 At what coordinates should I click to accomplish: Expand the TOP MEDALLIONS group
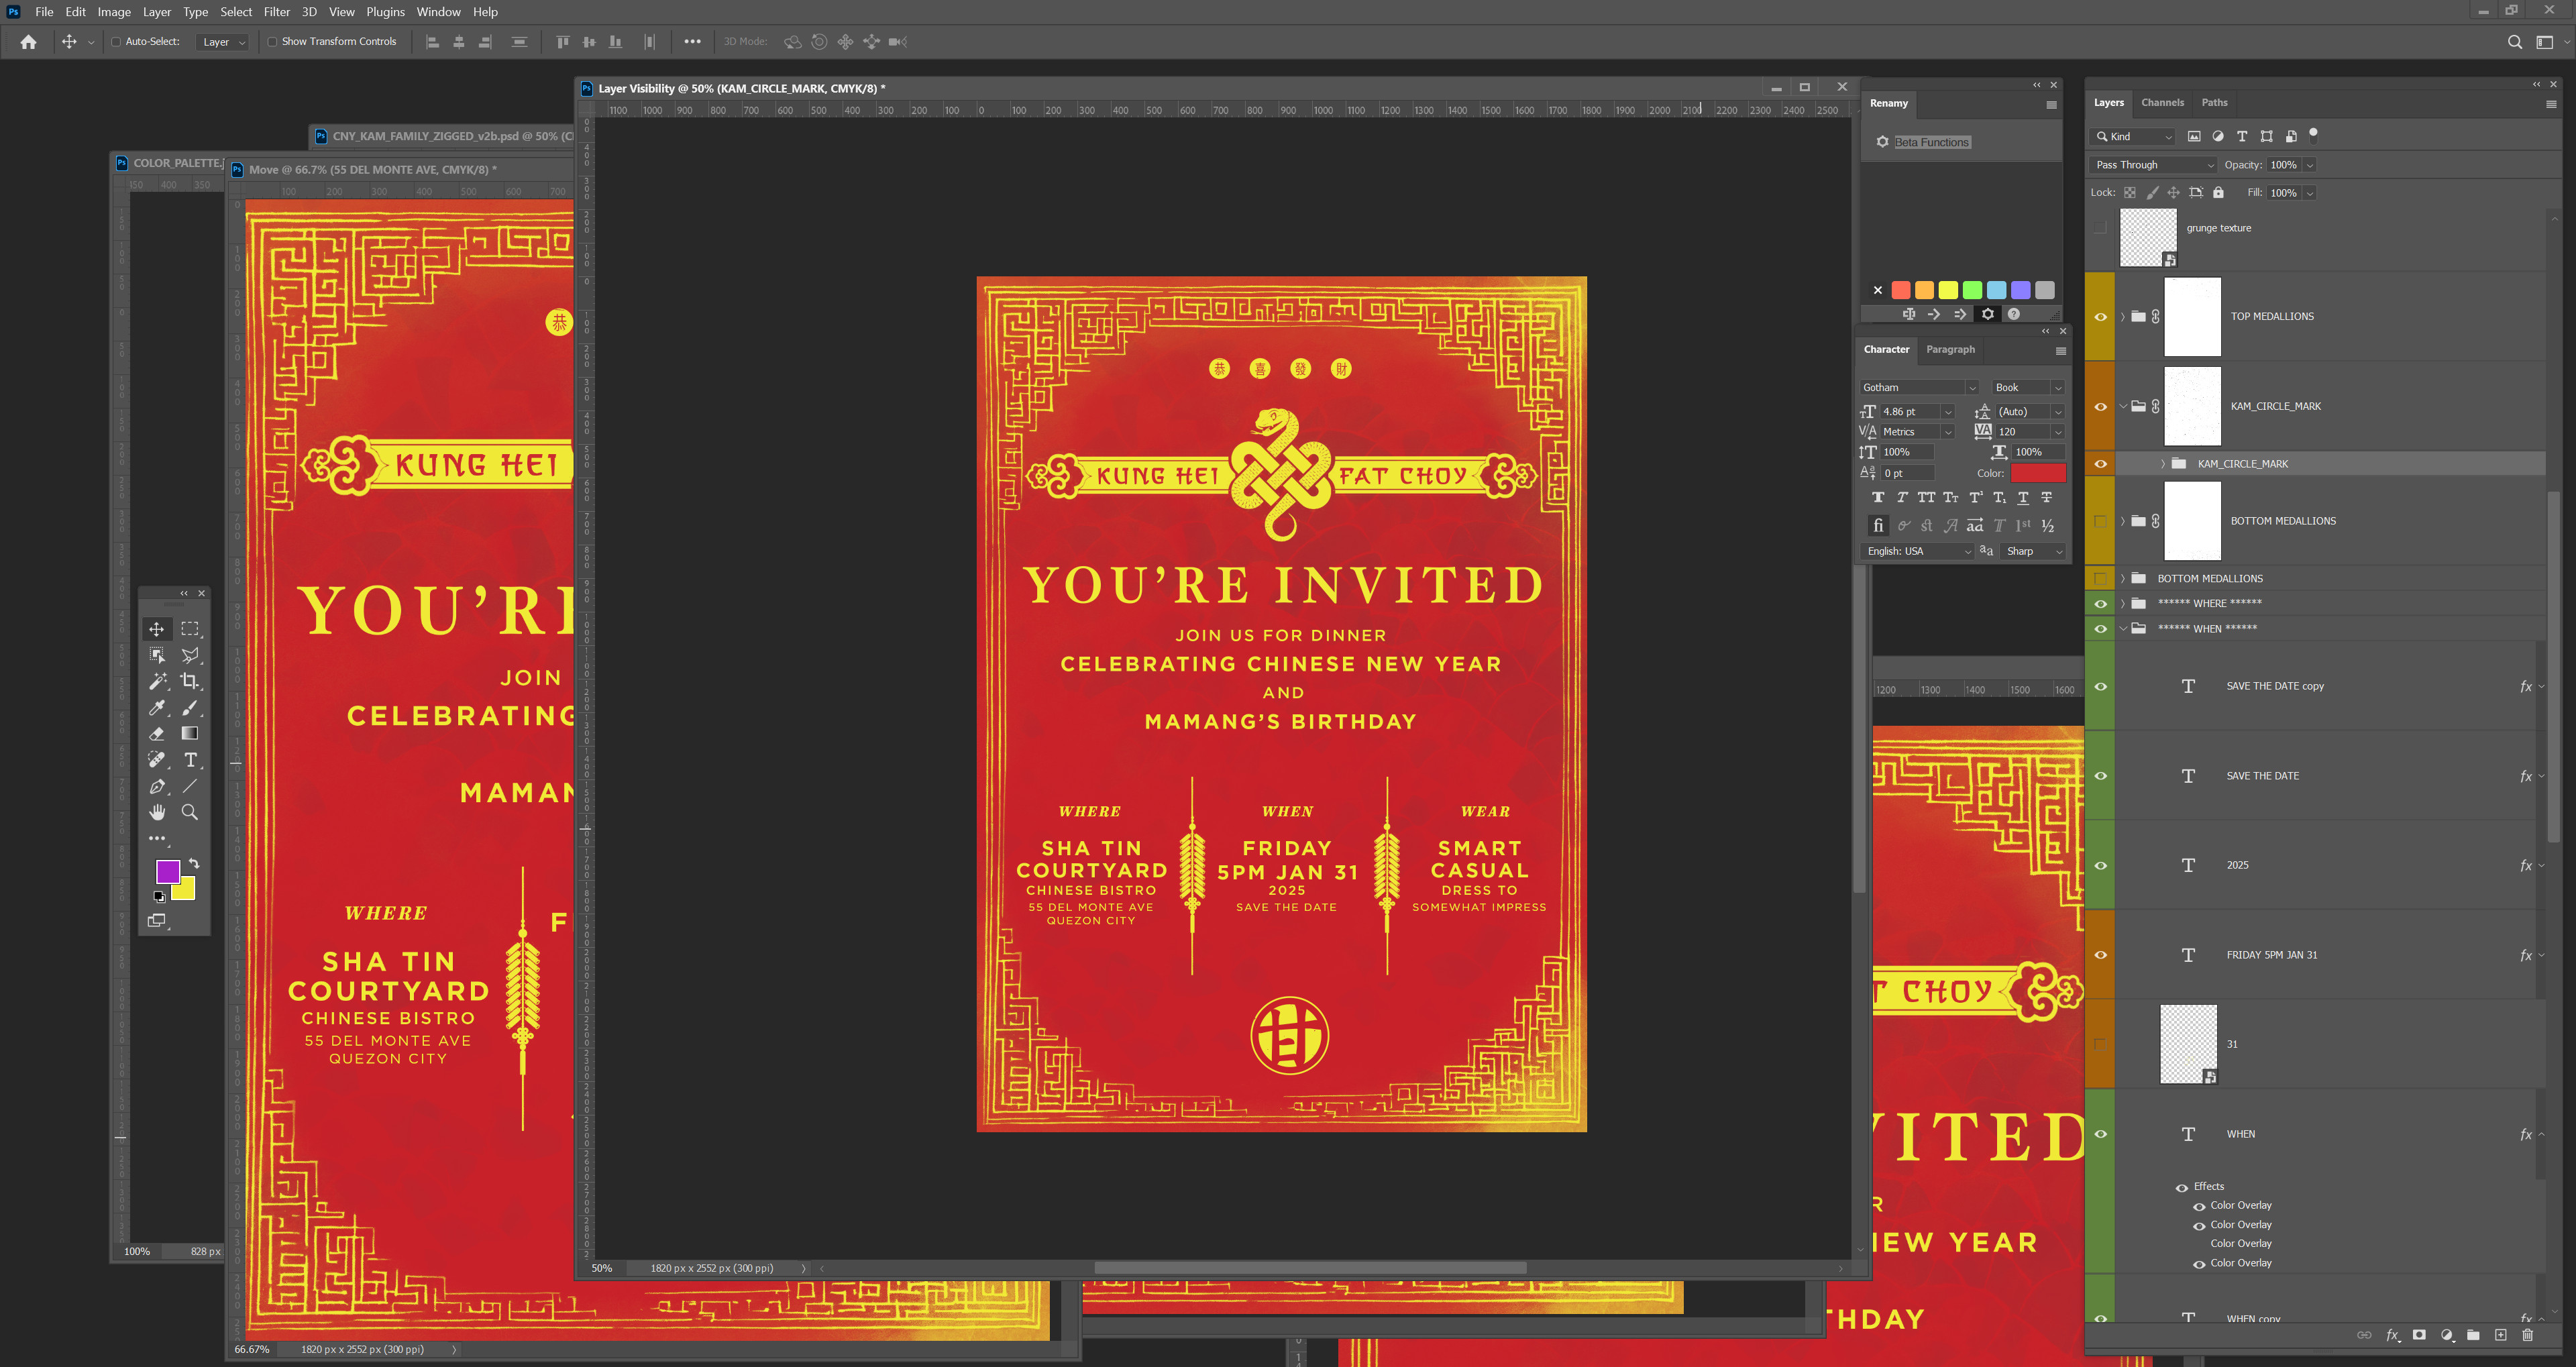point(2122,317)
